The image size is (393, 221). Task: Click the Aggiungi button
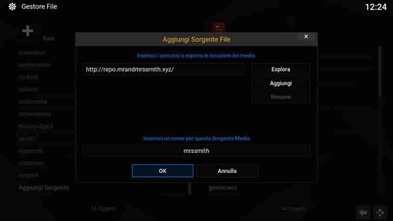(x=281, y=83)
